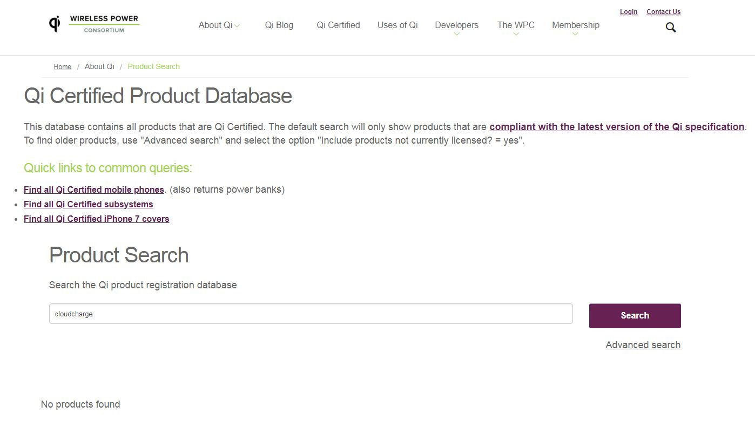The width and height of the screenshot is (755, 447).
Task: Open the Membership navigation item
Action: [576, 25]
